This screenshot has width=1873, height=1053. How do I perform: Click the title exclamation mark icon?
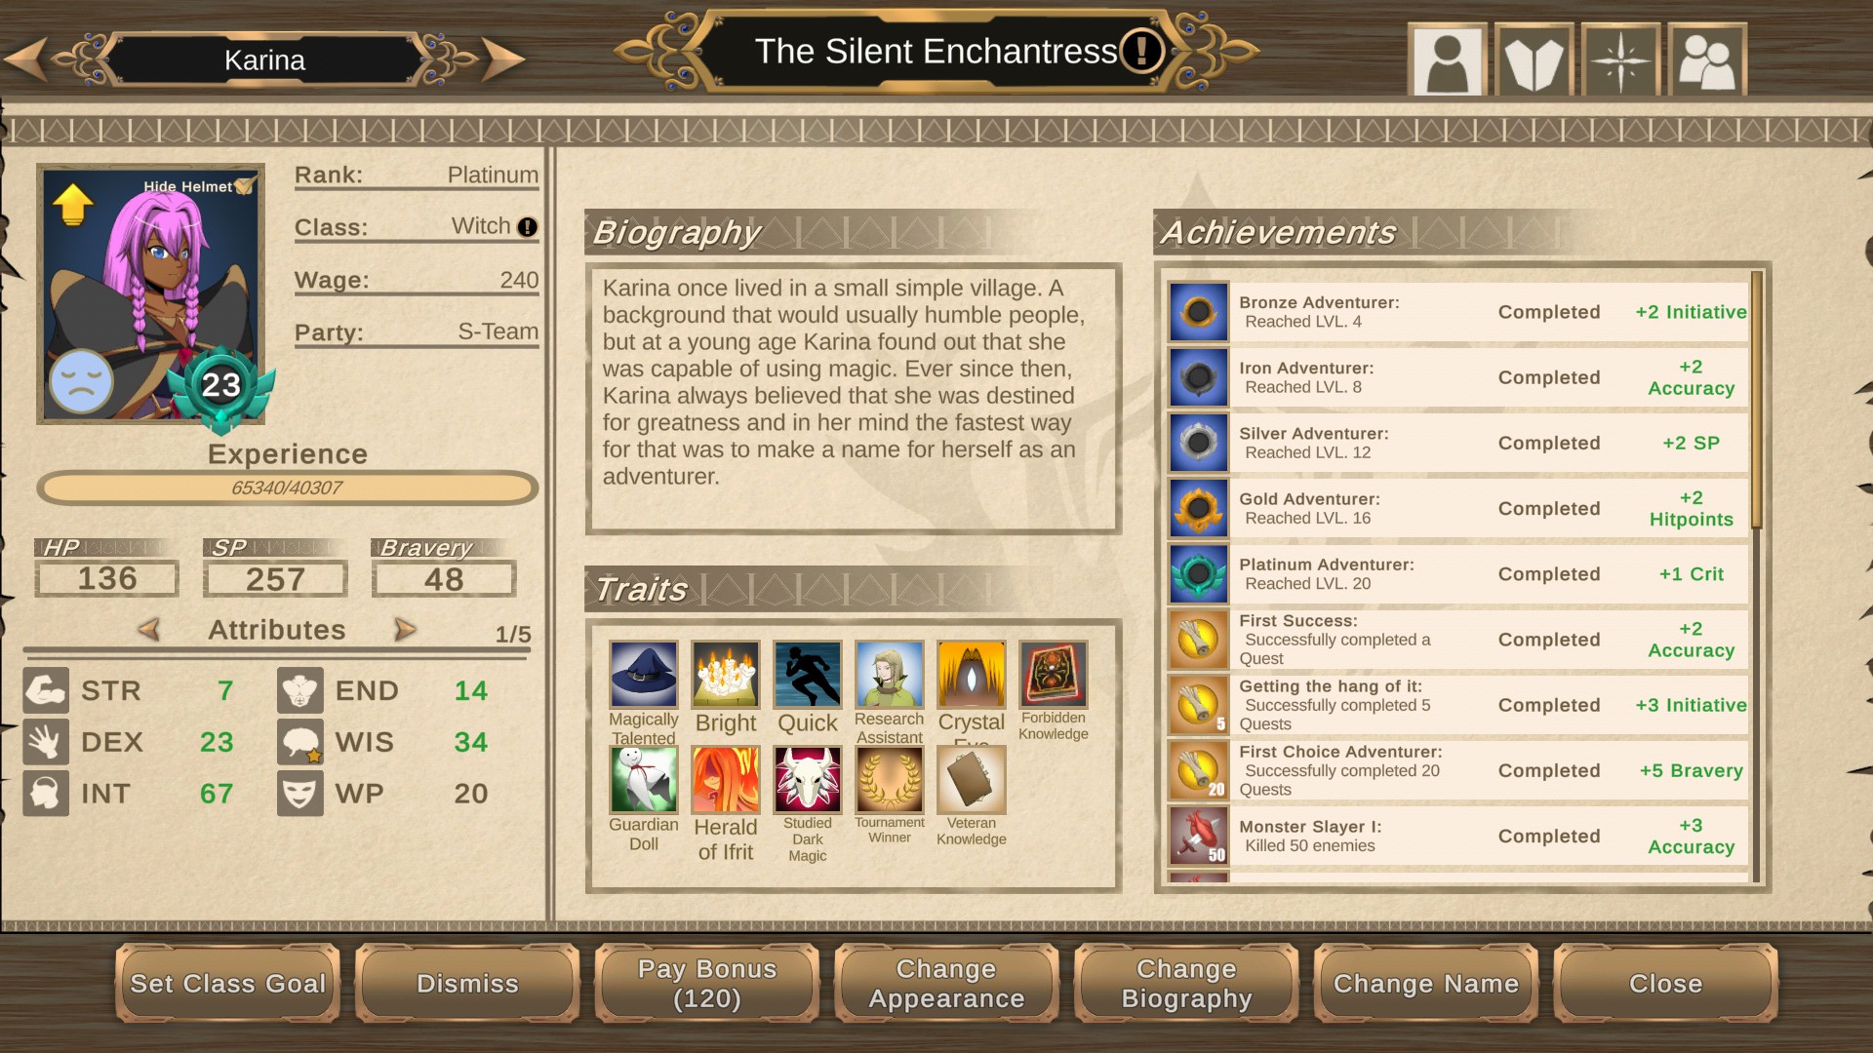point(1141,51)
